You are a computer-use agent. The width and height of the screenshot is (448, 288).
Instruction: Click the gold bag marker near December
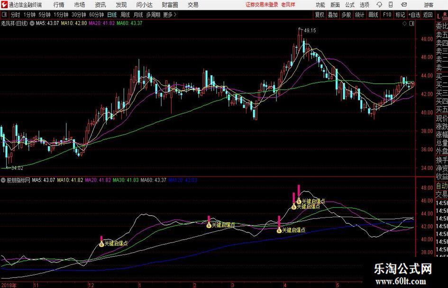click(x=101, y=244)
